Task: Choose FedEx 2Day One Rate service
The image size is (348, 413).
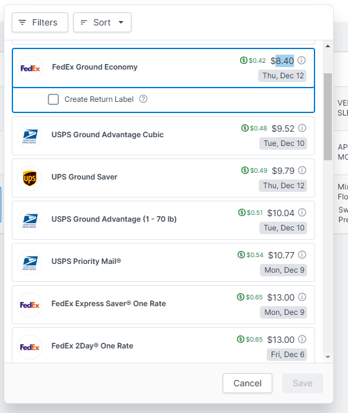Action: [x=163, y=345]
